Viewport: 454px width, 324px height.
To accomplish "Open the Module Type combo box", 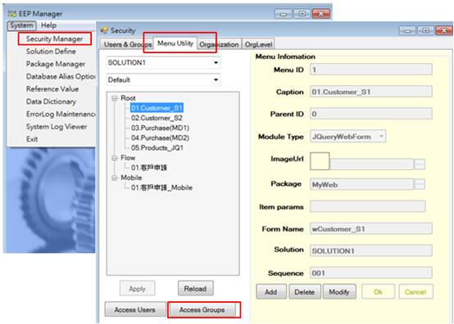I will tap(347, 137).
